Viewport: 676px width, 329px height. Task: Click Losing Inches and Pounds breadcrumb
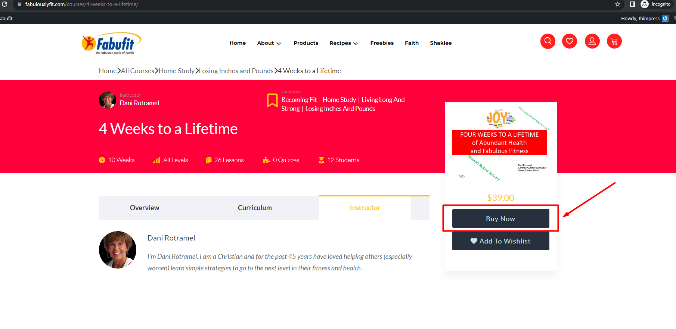(236, 71)
